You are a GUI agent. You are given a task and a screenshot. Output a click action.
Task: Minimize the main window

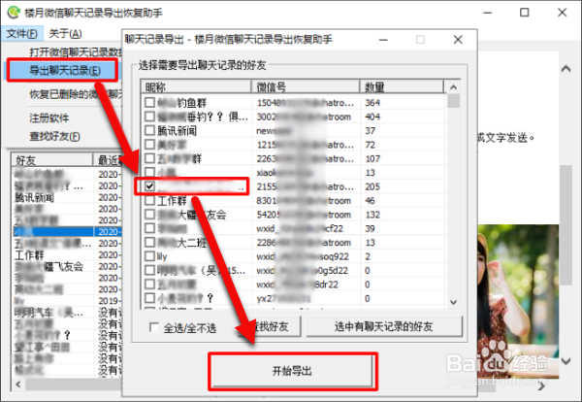[x=488, y=13]
